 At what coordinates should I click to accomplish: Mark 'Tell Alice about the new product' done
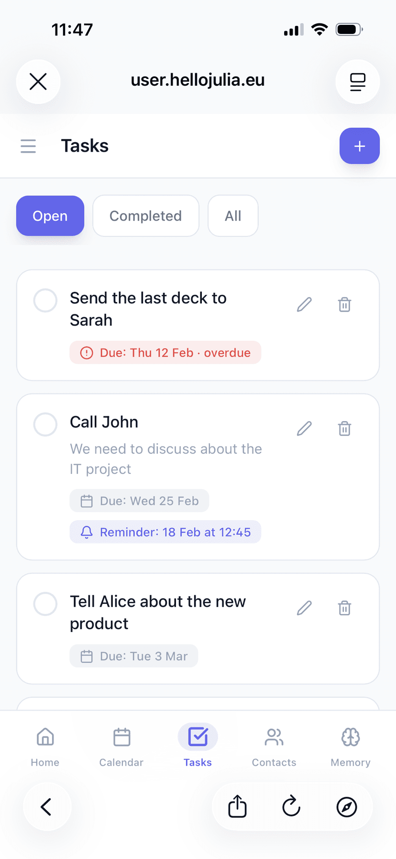(x=45, y=604)
